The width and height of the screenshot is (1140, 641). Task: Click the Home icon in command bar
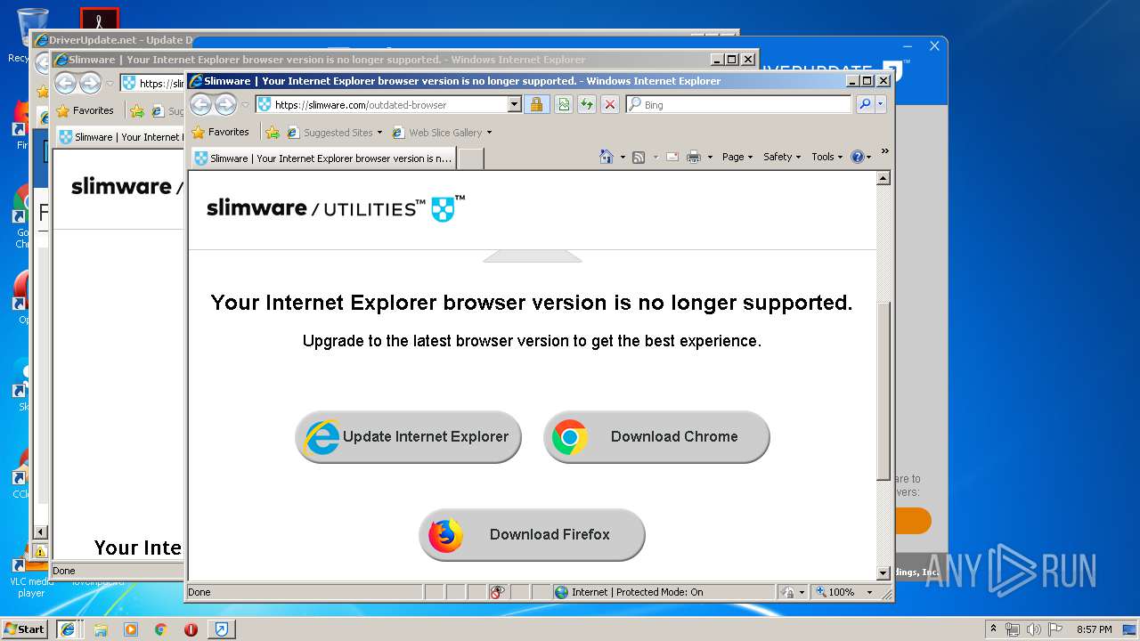(606, 157)
